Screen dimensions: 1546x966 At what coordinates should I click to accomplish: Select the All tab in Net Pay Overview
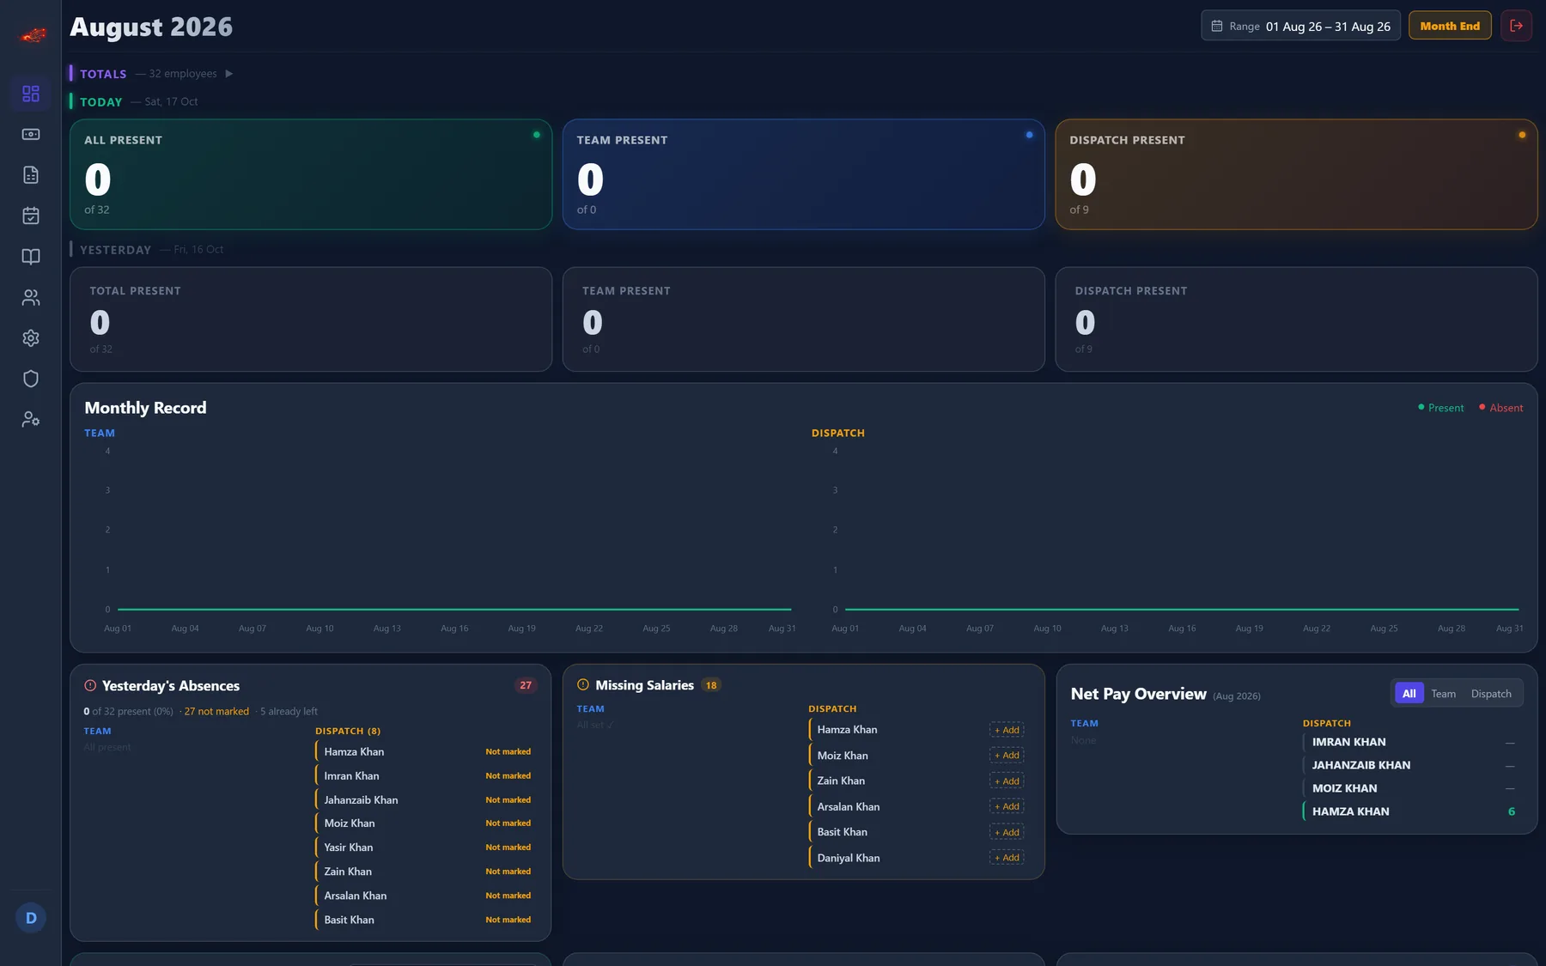click(x=1409, y=694)
